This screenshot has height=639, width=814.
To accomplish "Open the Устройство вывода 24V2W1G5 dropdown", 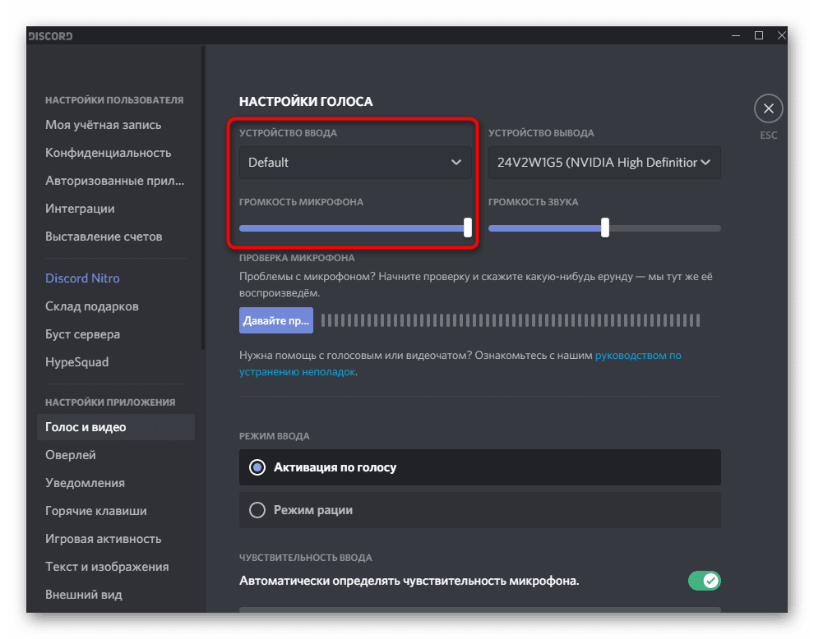I will pyautogui.click(x=604, y=163).
